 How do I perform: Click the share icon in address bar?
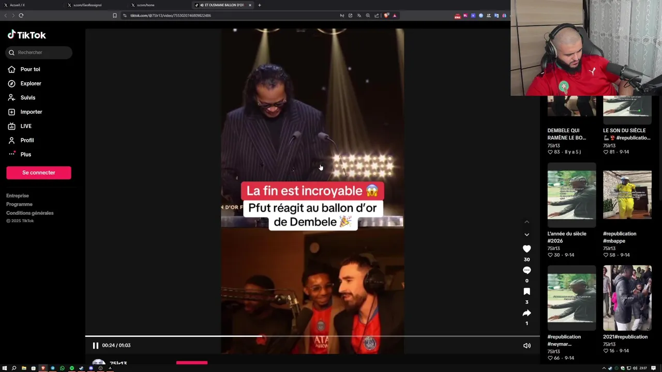click(x=377, y=16)
